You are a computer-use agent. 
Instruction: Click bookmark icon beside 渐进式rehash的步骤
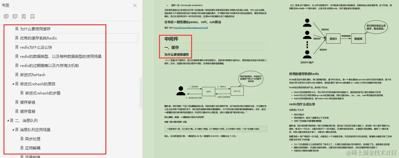click(x=22, y=93)
